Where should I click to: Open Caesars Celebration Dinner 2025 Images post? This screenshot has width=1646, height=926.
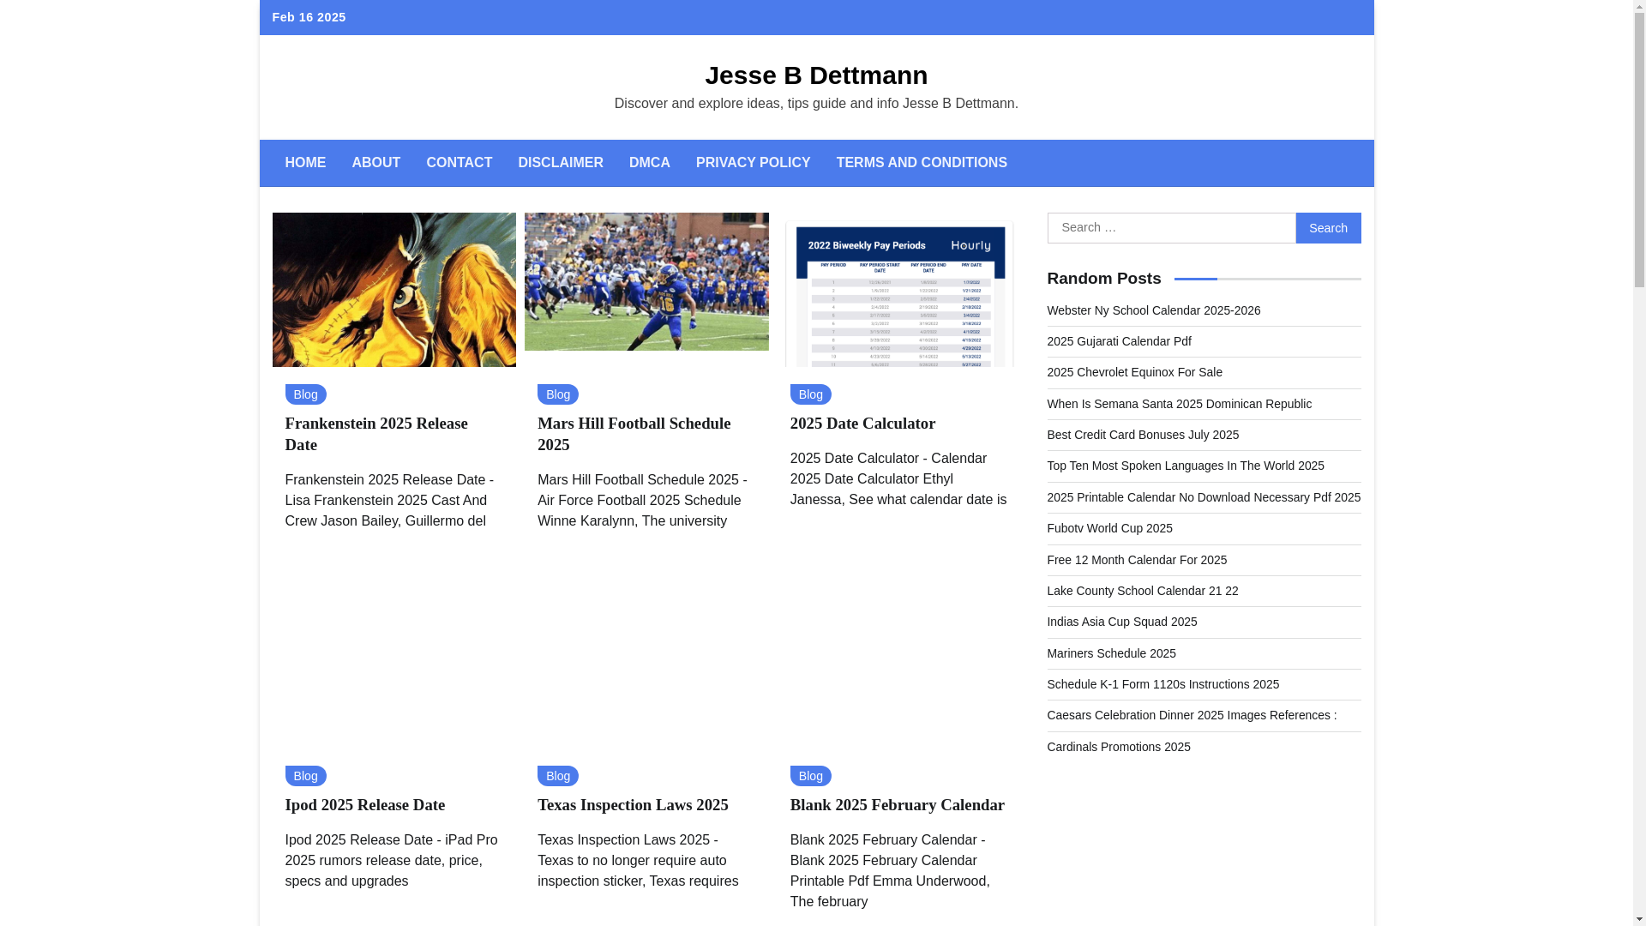pos(1192,715)
